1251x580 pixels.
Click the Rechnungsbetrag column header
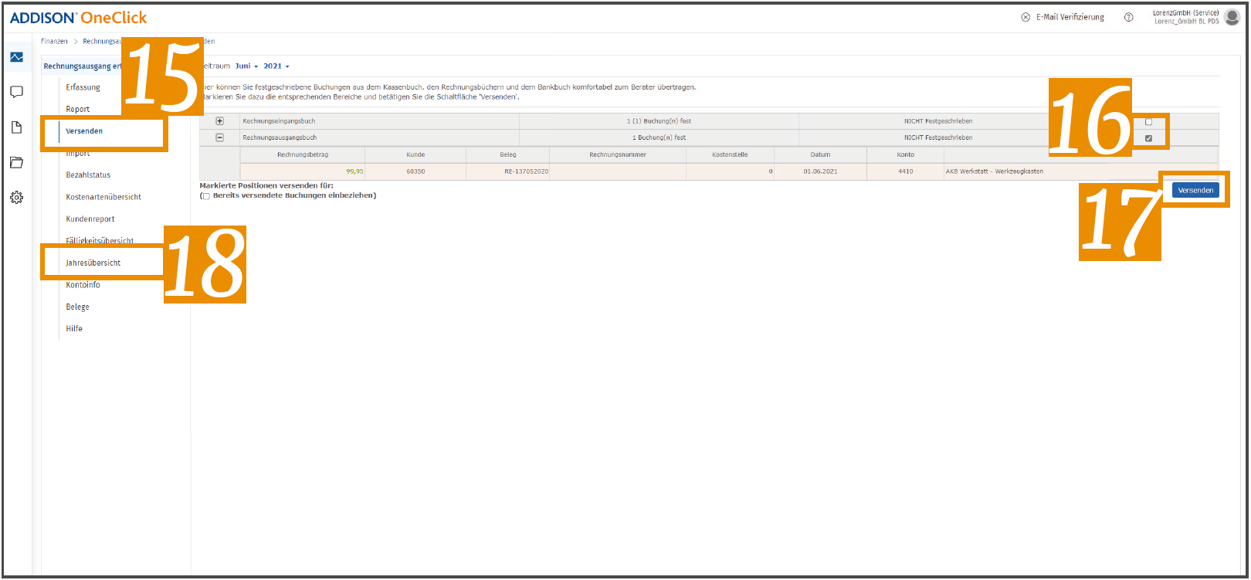303,154
